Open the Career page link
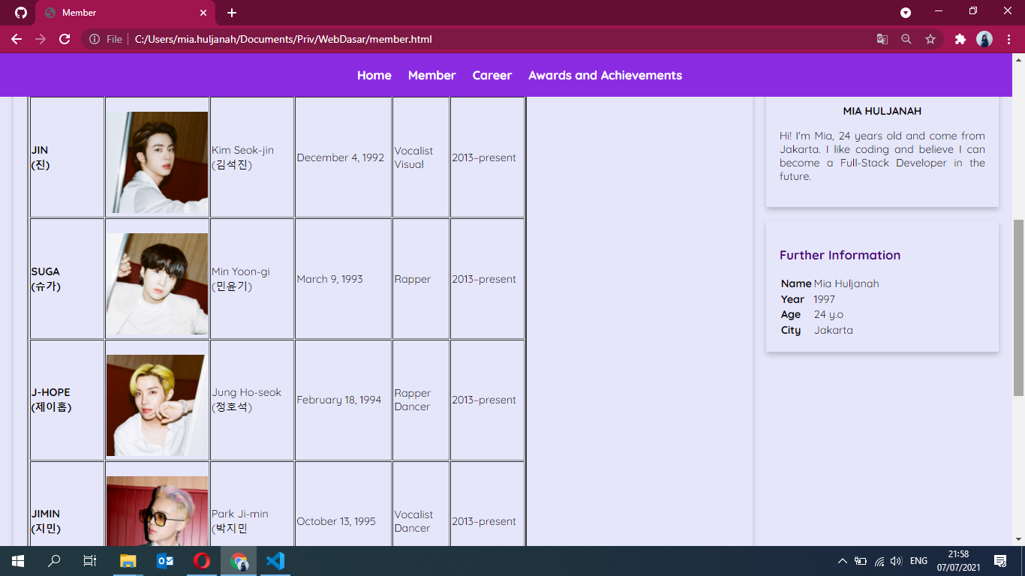The width and height of the screenshot is (1025, 576). [492, 75]
